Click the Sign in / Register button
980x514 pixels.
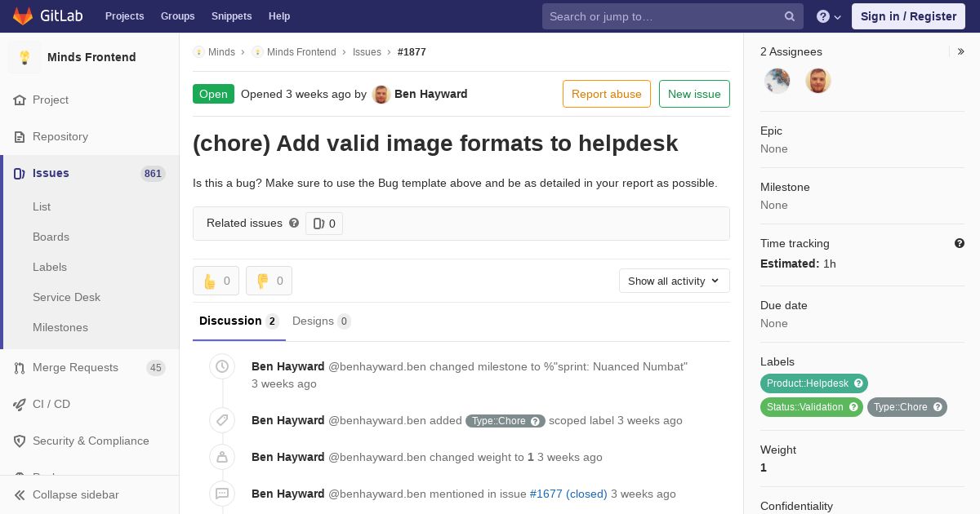908,16
